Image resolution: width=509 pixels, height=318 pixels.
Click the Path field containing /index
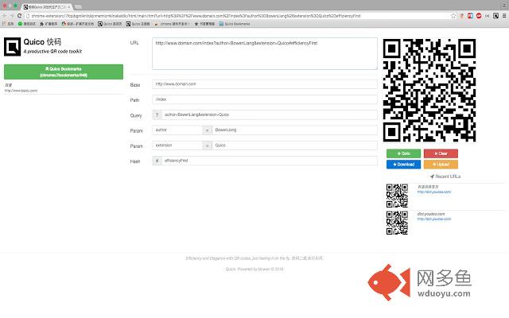tap(265, 99)
